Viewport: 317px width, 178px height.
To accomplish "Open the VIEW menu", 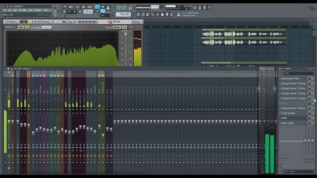I will tap(30, 10).
